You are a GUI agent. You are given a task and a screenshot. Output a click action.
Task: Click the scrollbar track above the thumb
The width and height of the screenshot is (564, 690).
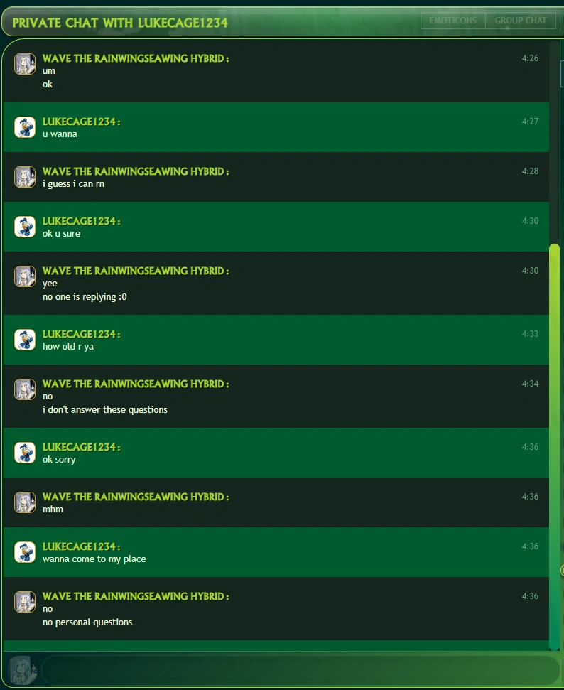(x=554, y=141)
